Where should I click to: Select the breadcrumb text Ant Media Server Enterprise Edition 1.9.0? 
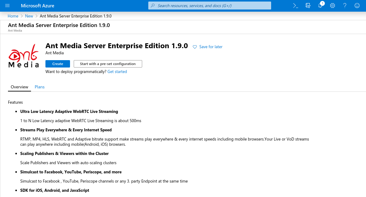76,16
